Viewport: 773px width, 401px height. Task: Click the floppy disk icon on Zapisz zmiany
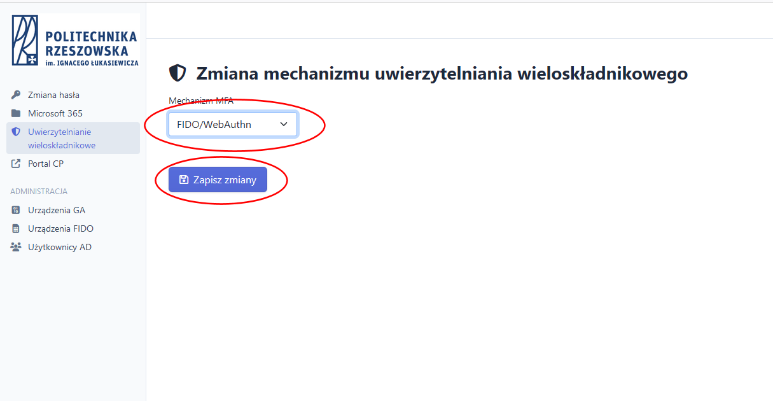184,179
